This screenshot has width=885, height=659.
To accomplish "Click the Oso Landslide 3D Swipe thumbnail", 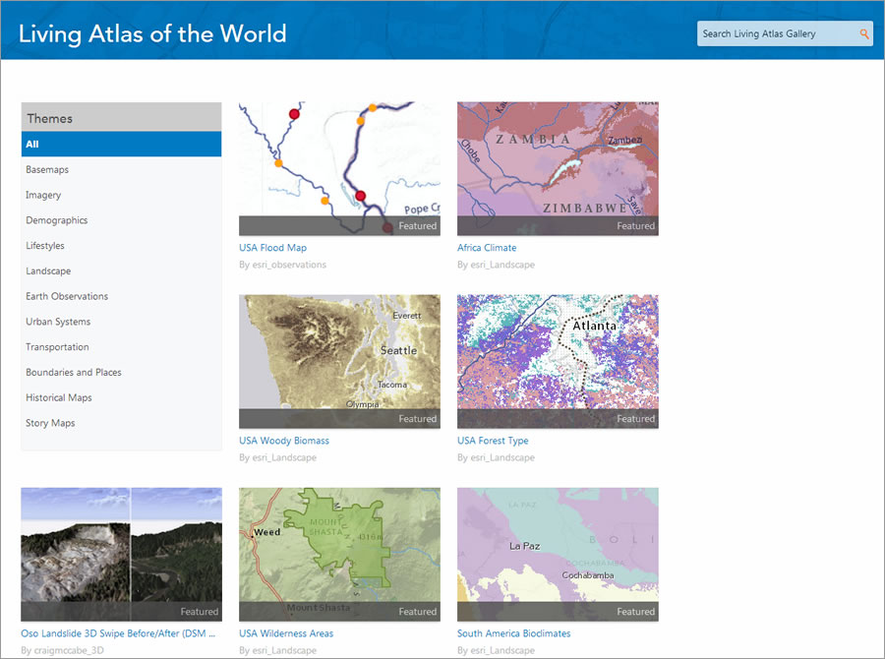I will click(x=121, y=554).
